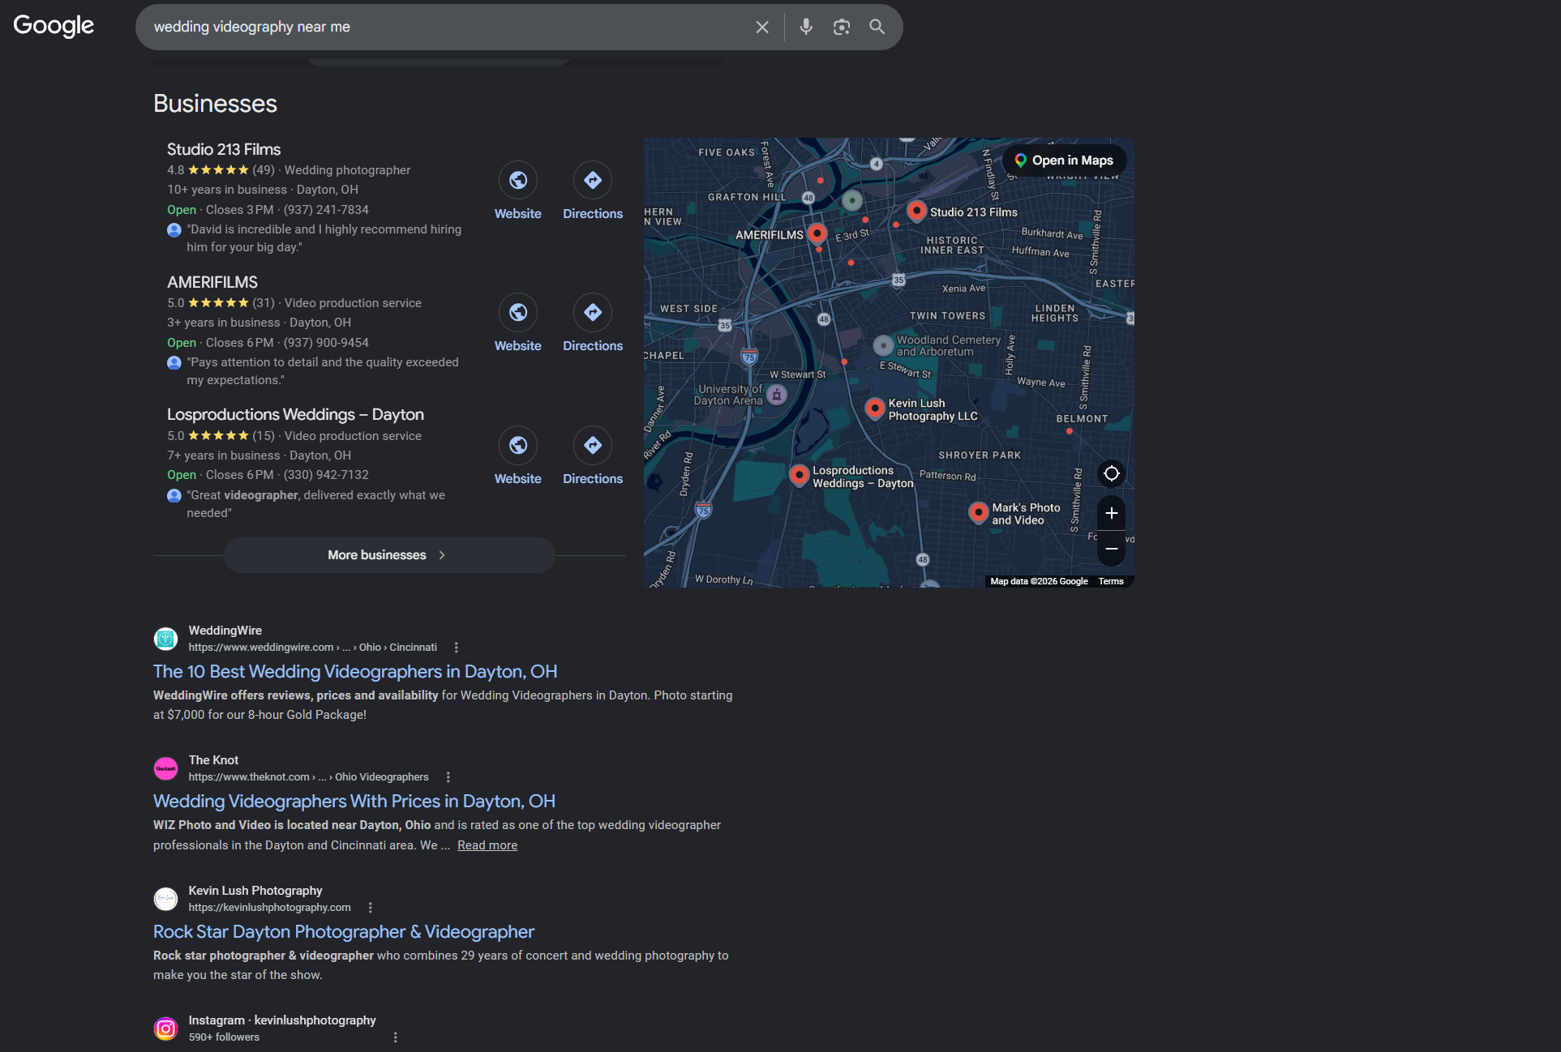
Task: Open the map in Google Maps
Action: (x=1065, y=160)
